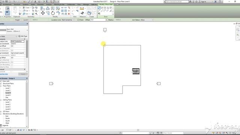Screen dimensions: 240x135
Task: Collapse the Ceiling Plans tree node
Action: pos(1,100)
